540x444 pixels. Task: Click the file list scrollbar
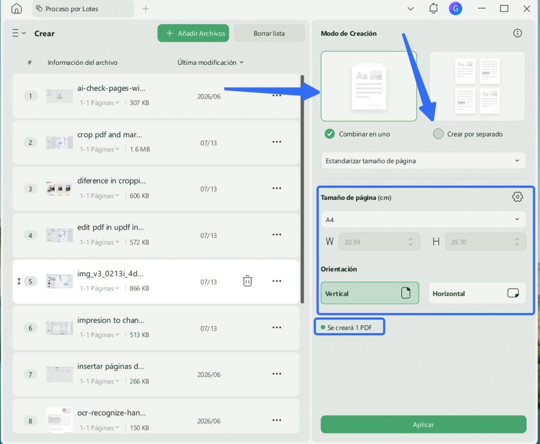pos(302,189)
